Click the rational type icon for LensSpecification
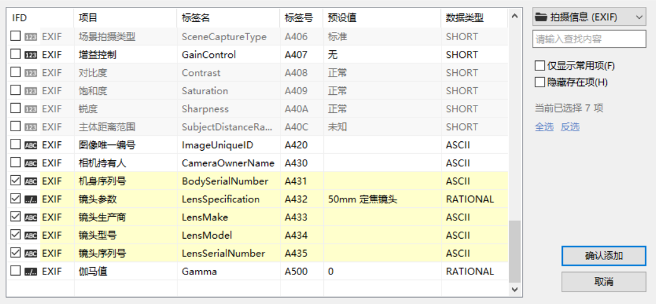This screenshot has width=656, height=304. click(x=31, y=200)
